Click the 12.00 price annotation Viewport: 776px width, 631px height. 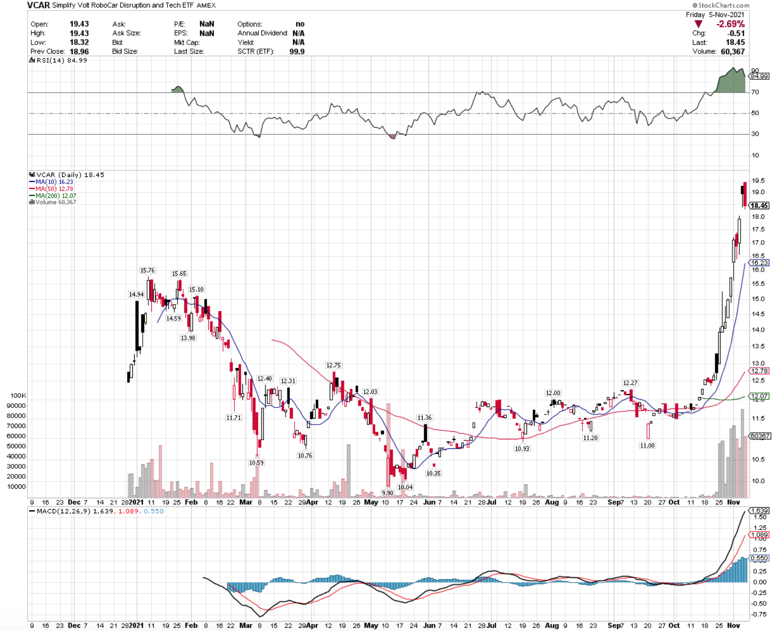tap(553, 393)
